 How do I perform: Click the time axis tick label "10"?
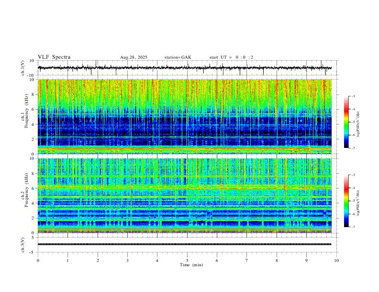(336, 261)
